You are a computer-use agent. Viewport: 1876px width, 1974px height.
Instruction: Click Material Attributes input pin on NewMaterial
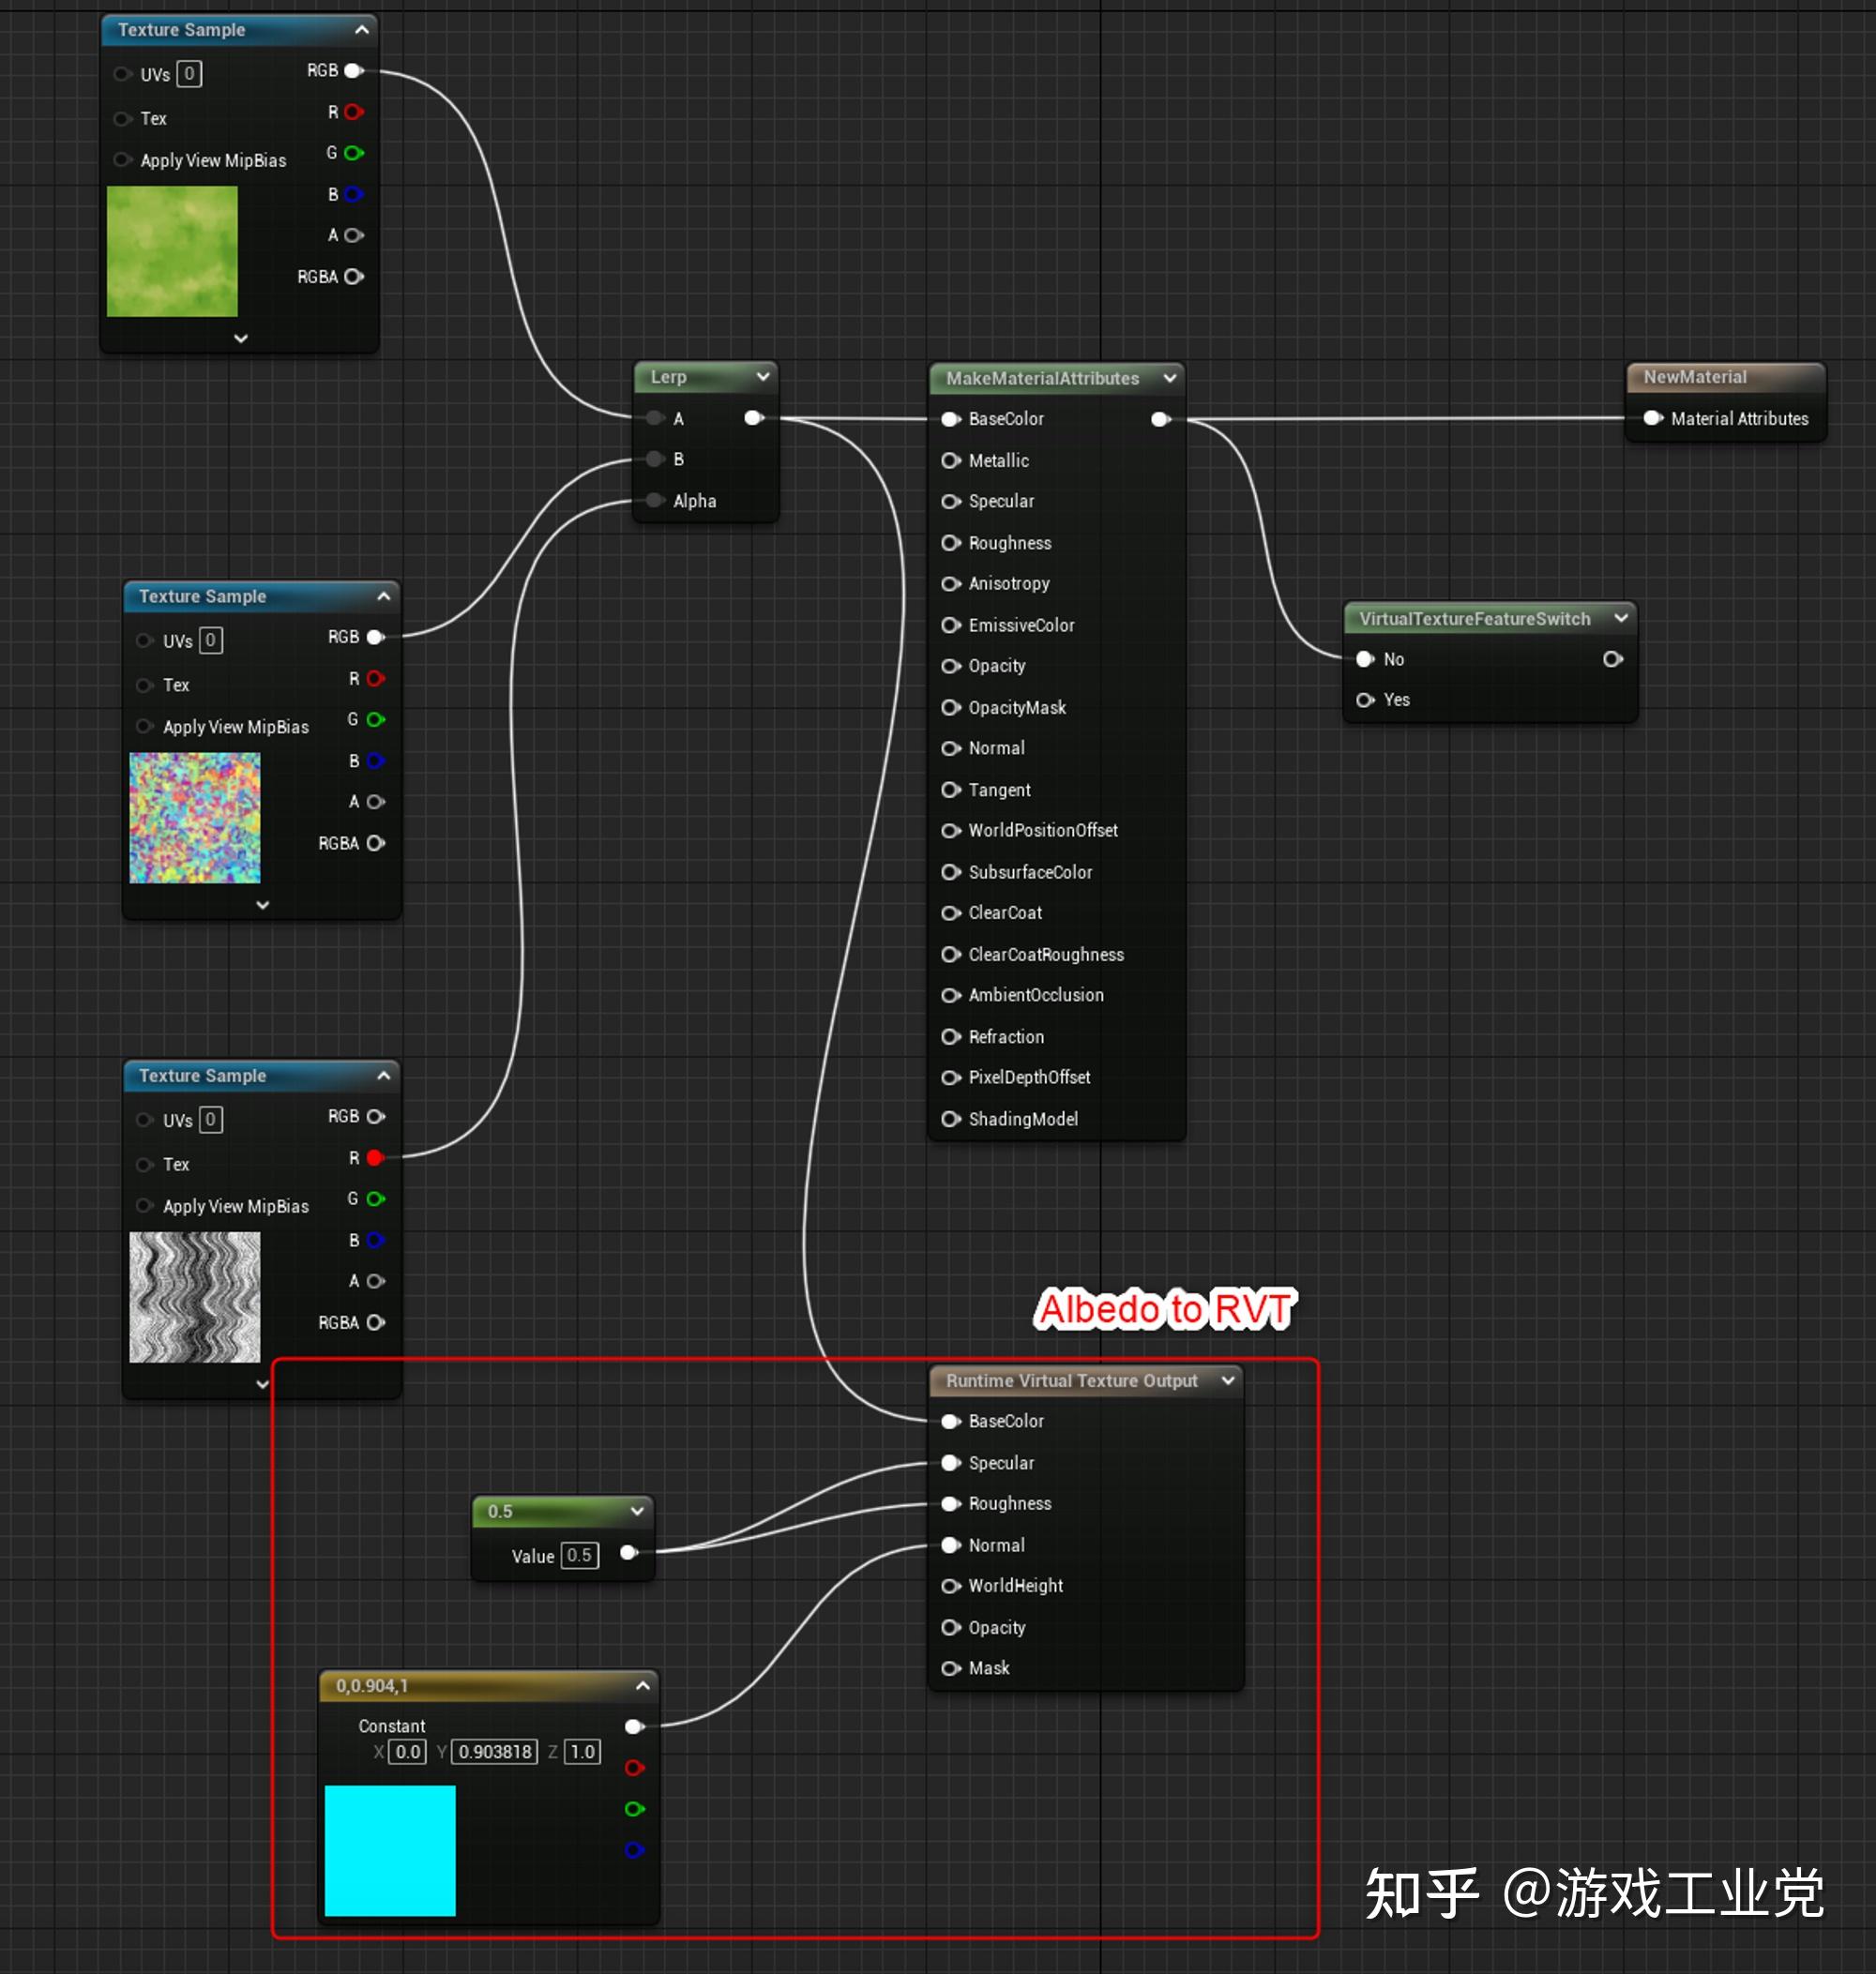pyautogui.click(x=1654, y=419)
